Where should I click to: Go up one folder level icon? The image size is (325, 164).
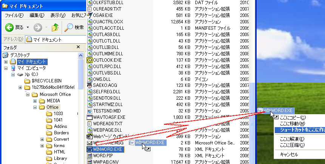pyautogui.click(x=55, y=27)
